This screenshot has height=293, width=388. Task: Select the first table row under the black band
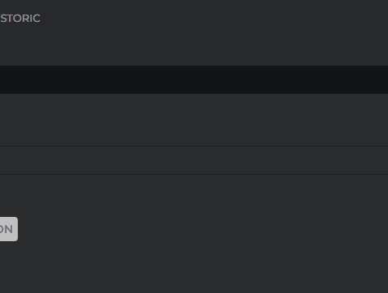194,120
